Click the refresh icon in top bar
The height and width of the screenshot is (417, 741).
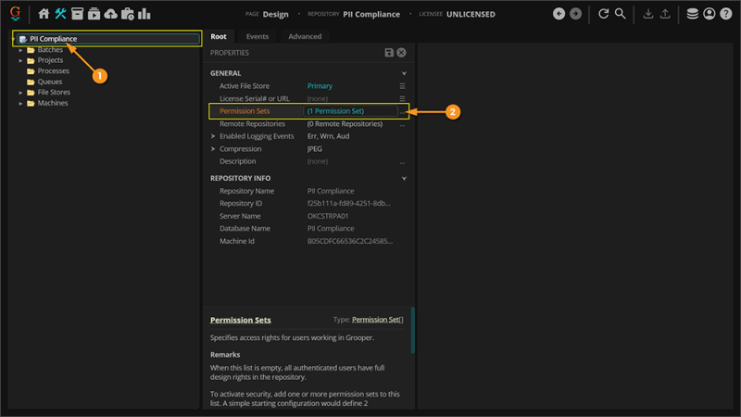pyautogui.click(x=604, y=14)
